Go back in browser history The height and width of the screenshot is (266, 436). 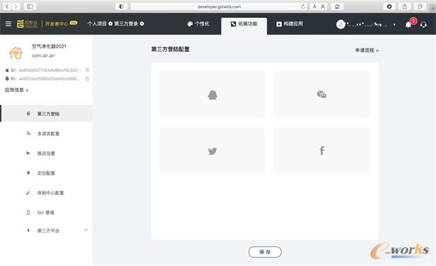click(x=7, y=6)
